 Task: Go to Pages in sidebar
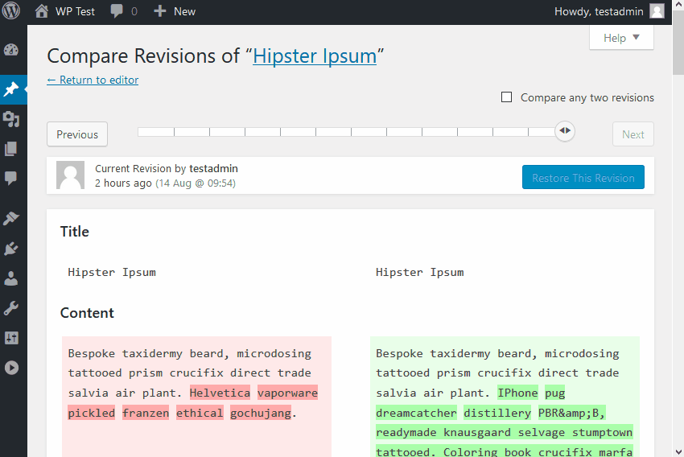tap(11, 149)
